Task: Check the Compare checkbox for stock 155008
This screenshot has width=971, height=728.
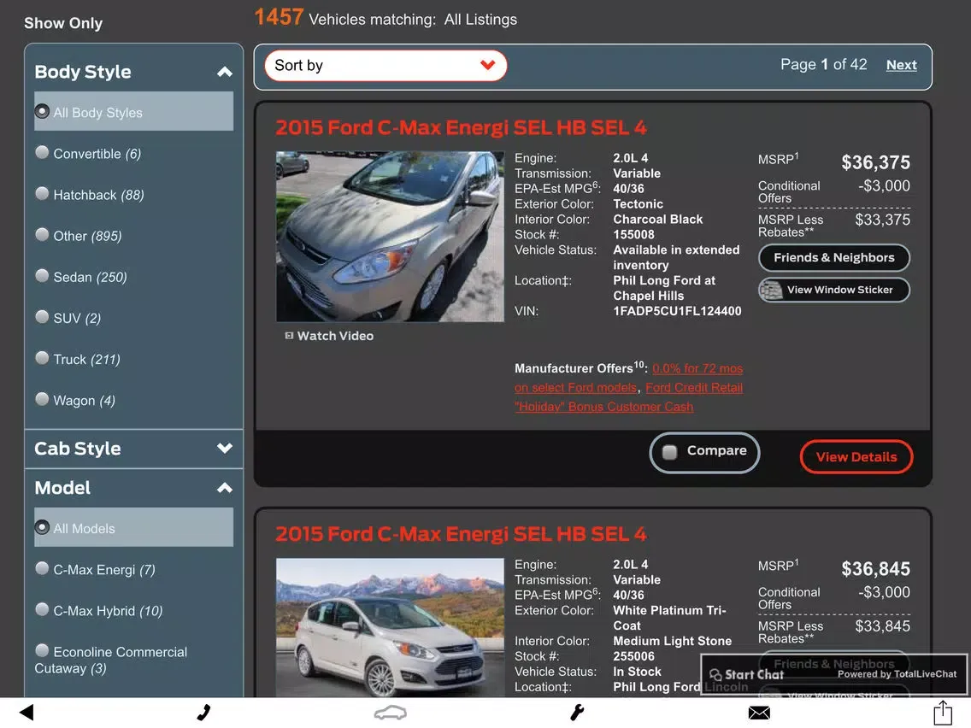Action: click(x=669, y=452)
